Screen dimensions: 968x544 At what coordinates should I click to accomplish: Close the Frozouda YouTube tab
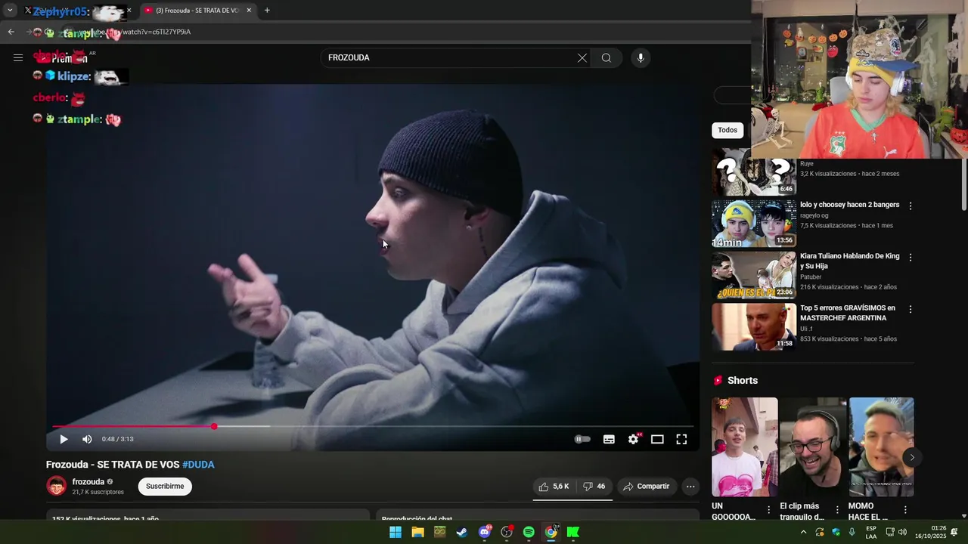click(x=249, y=11)
